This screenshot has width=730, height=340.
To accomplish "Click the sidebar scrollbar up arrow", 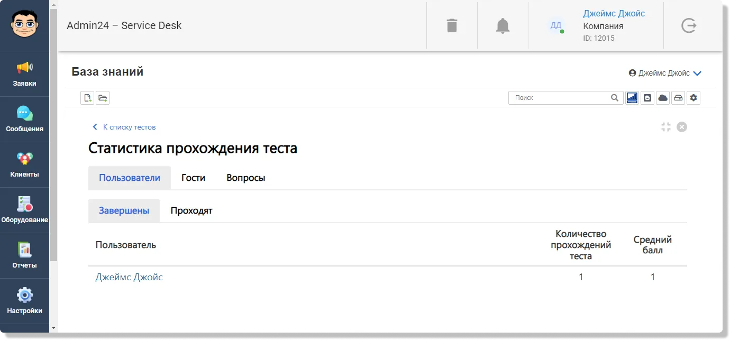I will (53, 5).
